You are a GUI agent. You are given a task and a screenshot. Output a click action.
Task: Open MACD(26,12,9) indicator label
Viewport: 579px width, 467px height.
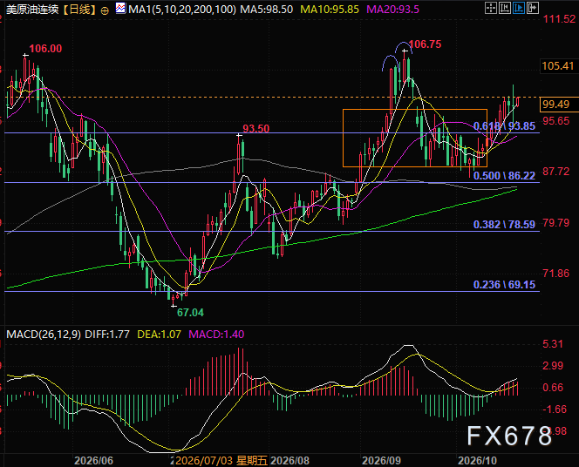[44, 335]
